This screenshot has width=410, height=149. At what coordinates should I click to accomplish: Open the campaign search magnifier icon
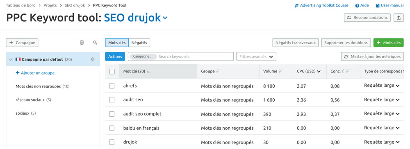click(95, 43)
